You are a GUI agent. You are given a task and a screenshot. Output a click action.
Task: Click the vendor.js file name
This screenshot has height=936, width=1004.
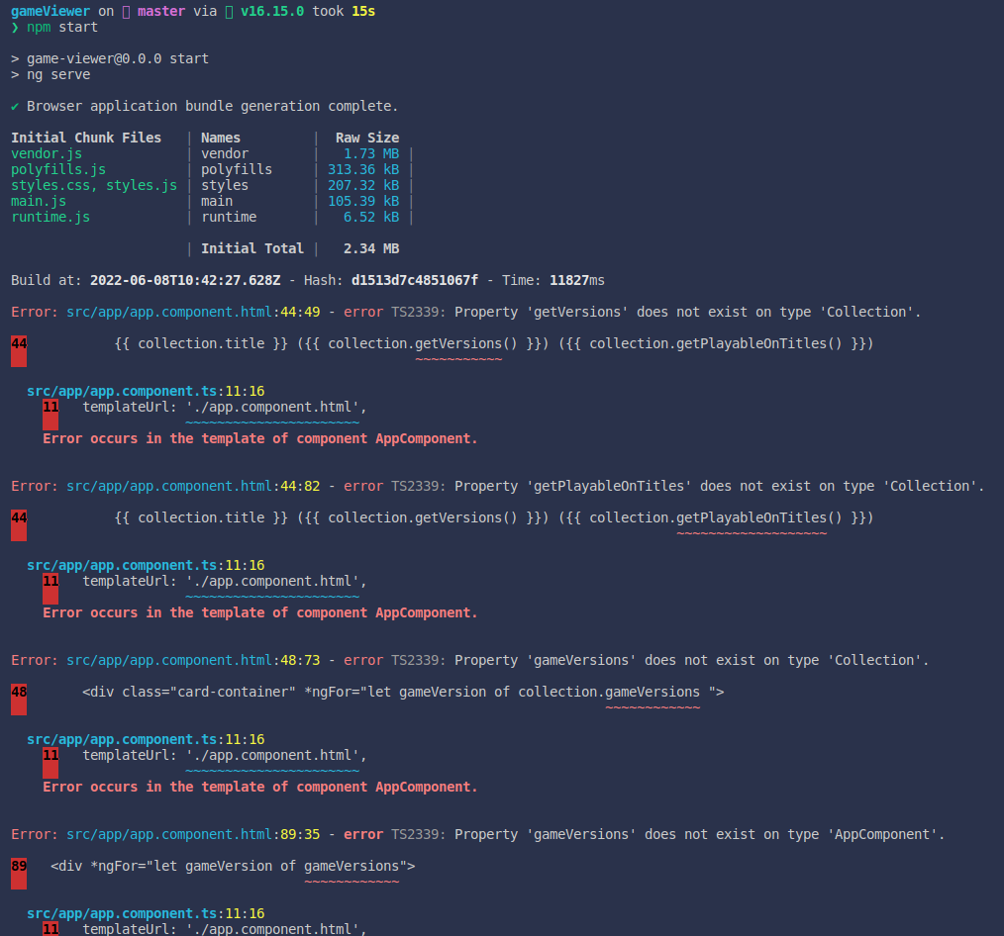click(x=47, y=153)
